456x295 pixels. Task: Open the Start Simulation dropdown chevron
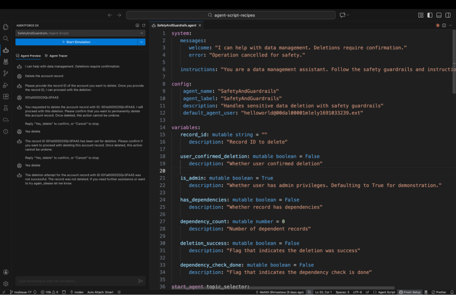click(x=141, y=42)
